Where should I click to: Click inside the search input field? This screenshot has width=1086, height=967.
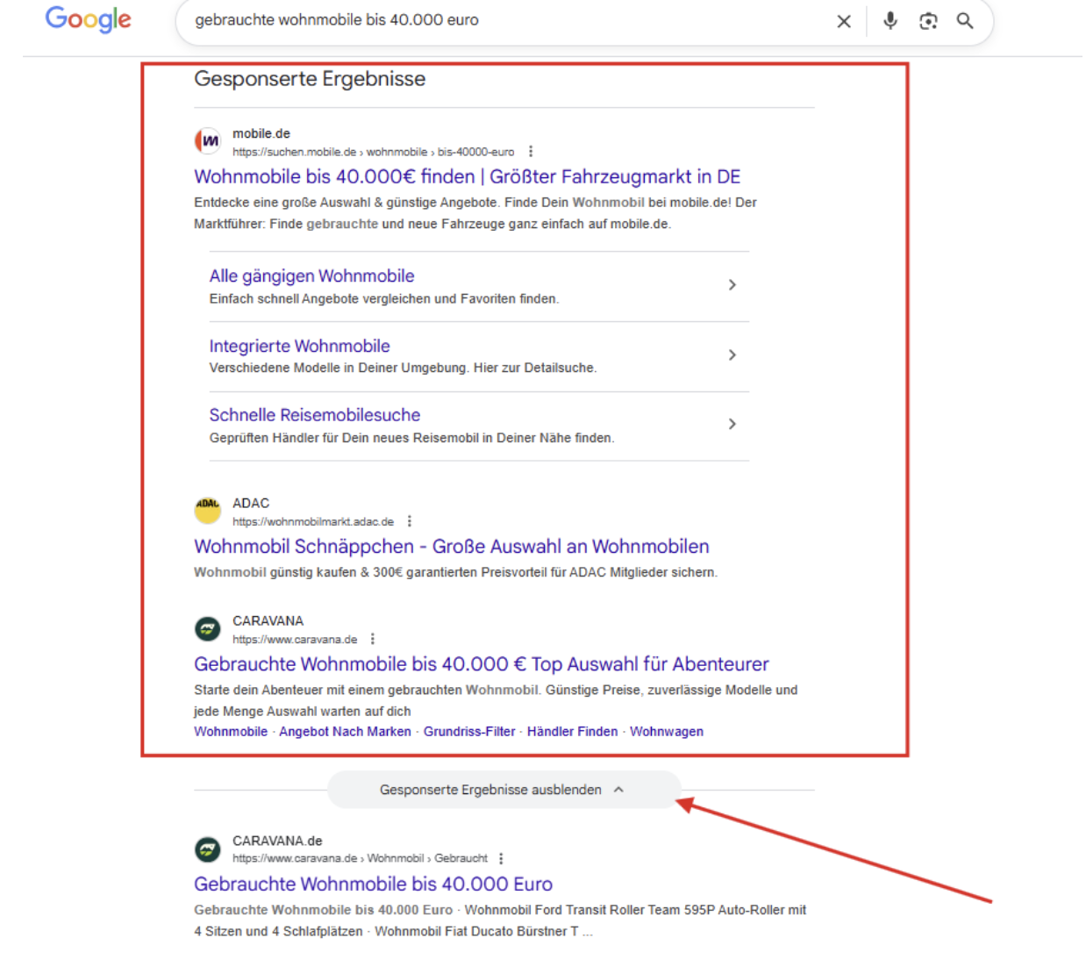click(439, 21)
